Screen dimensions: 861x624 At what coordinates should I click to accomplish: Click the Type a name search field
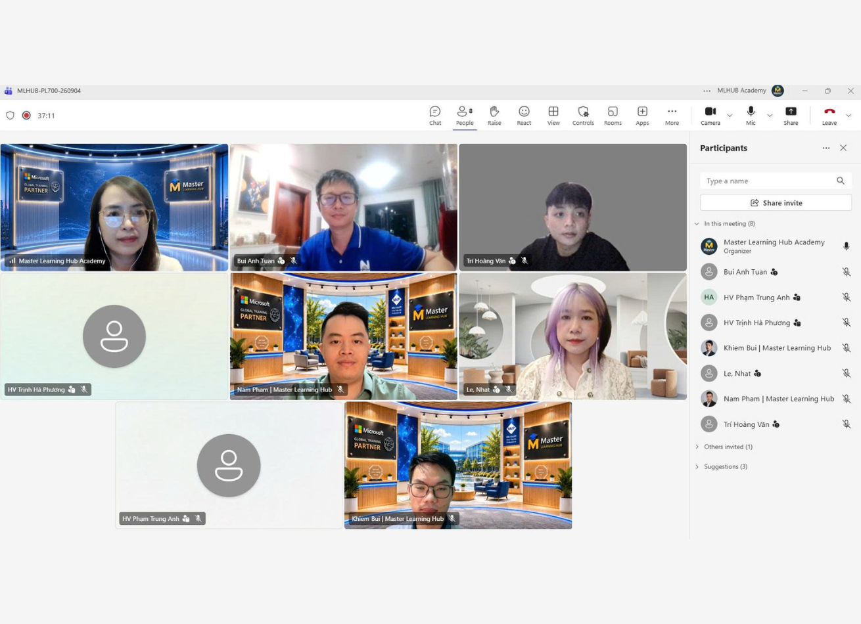pos(776,181)
